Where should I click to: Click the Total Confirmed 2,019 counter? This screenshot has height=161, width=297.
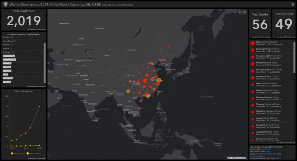tap(24, 21)
